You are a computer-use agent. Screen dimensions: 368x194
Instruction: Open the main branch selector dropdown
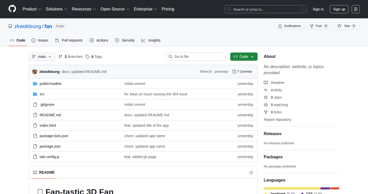[x=42, y=57]
